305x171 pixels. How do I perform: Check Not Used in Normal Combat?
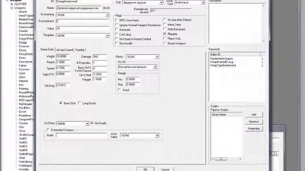(117, 39)
